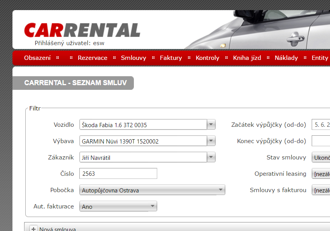This screenshot has height=231, width=330.
Task: Click the text Přihlášený uživatel: esw
Action: click(x=69, y=43)
